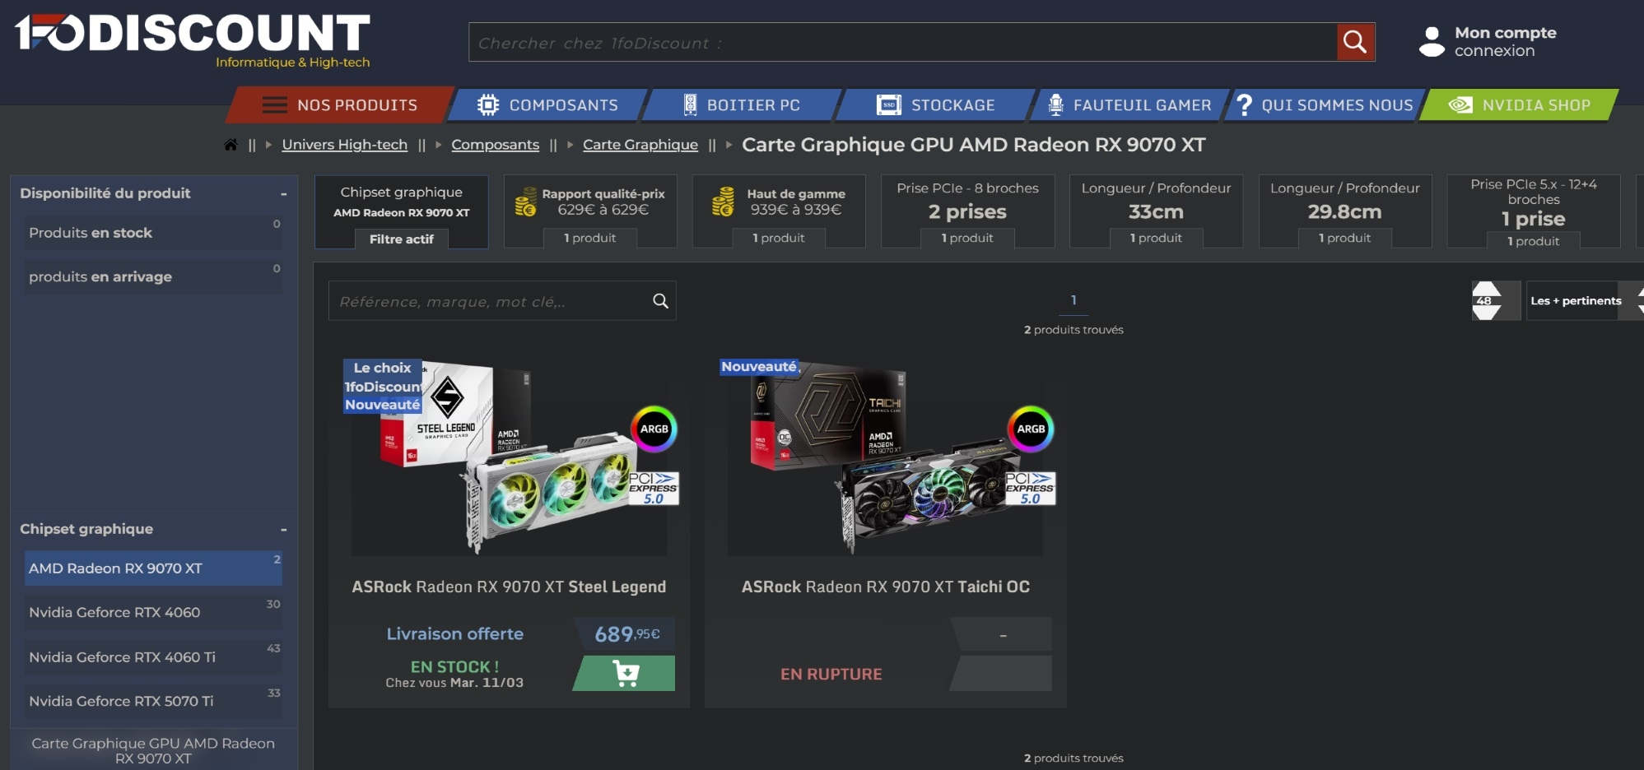The image size is (1644, 770).
Task: Click the Livraison offerte label
Action: click(455, 634)
